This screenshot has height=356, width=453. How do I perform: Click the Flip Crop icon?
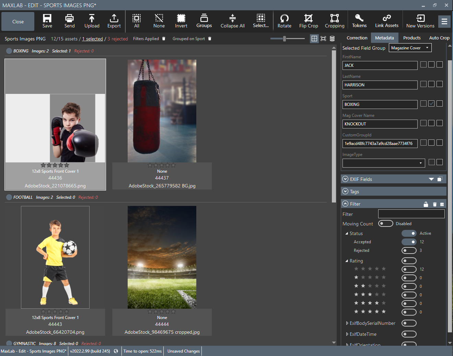tap(308, 21)
